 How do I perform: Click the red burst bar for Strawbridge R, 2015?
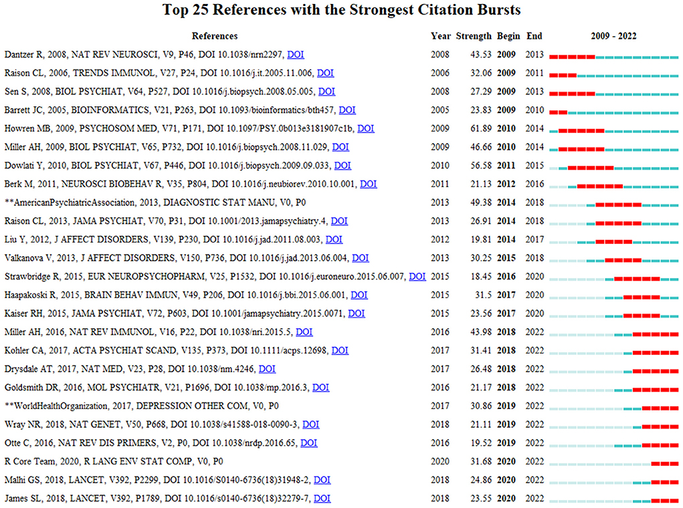coord(637,279)
